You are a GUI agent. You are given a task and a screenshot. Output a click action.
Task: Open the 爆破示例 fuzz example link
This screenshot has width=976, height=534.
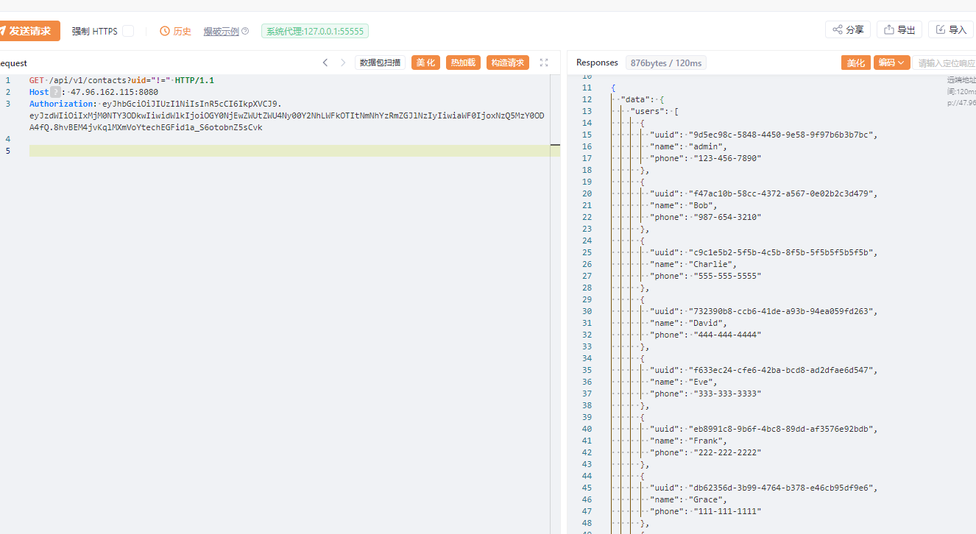pos(221,31)
